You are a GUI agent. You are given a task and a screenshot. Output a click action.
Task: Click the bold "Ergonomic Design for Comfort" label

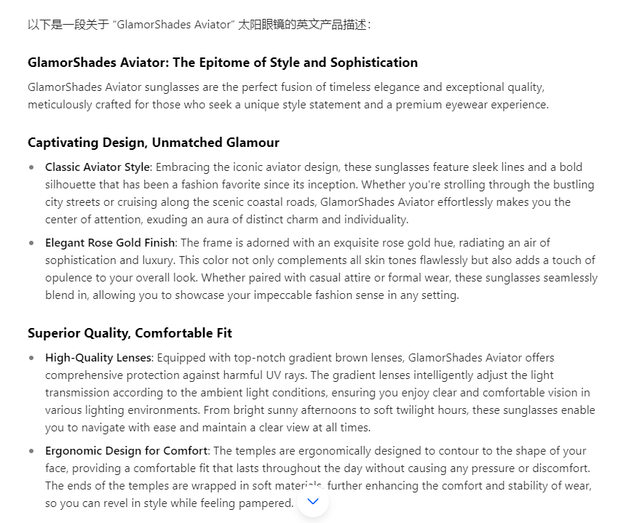(127, 451)
